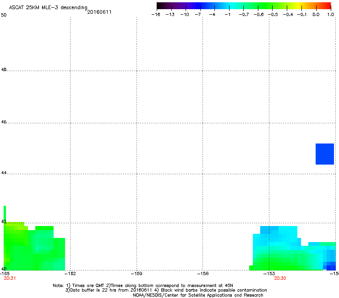This screenshot has width=339, height=298.
Task: Select the longitude axis label '-153'
Action: [269, 274]
